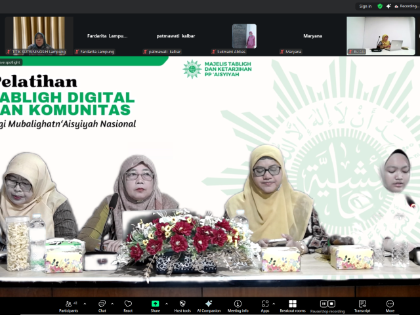
Task: Click muted mic icon on Bu Ais tile
Action: tap(350, 52)
